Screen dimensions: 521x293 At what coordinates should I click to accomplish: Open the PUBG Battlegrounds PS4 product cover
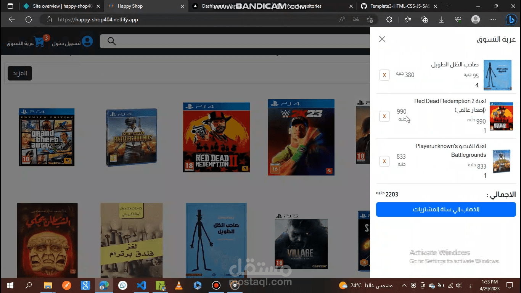click(x=132, y=137)
